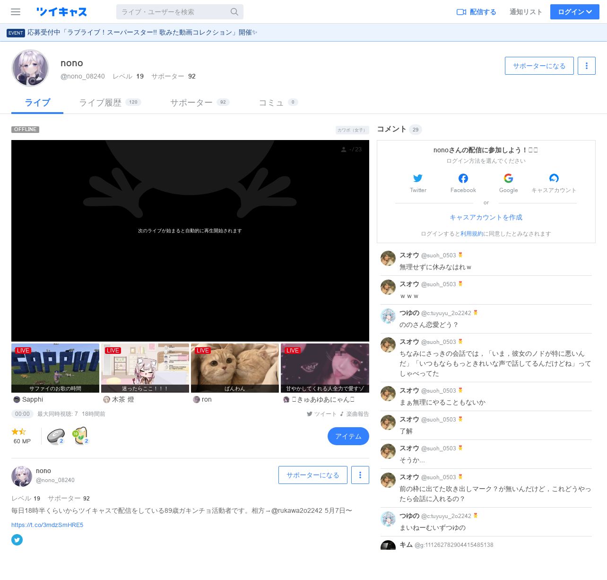Click the small nono avatar in the bio

click(22, 476)
